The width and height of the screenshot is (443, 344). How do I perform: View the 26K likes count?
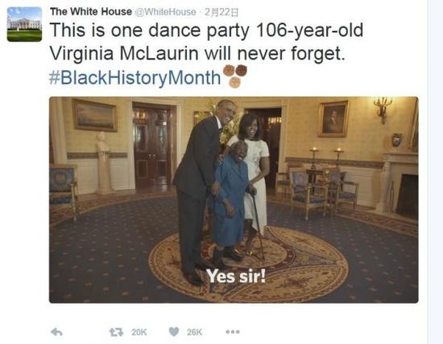tap(194, 332)
